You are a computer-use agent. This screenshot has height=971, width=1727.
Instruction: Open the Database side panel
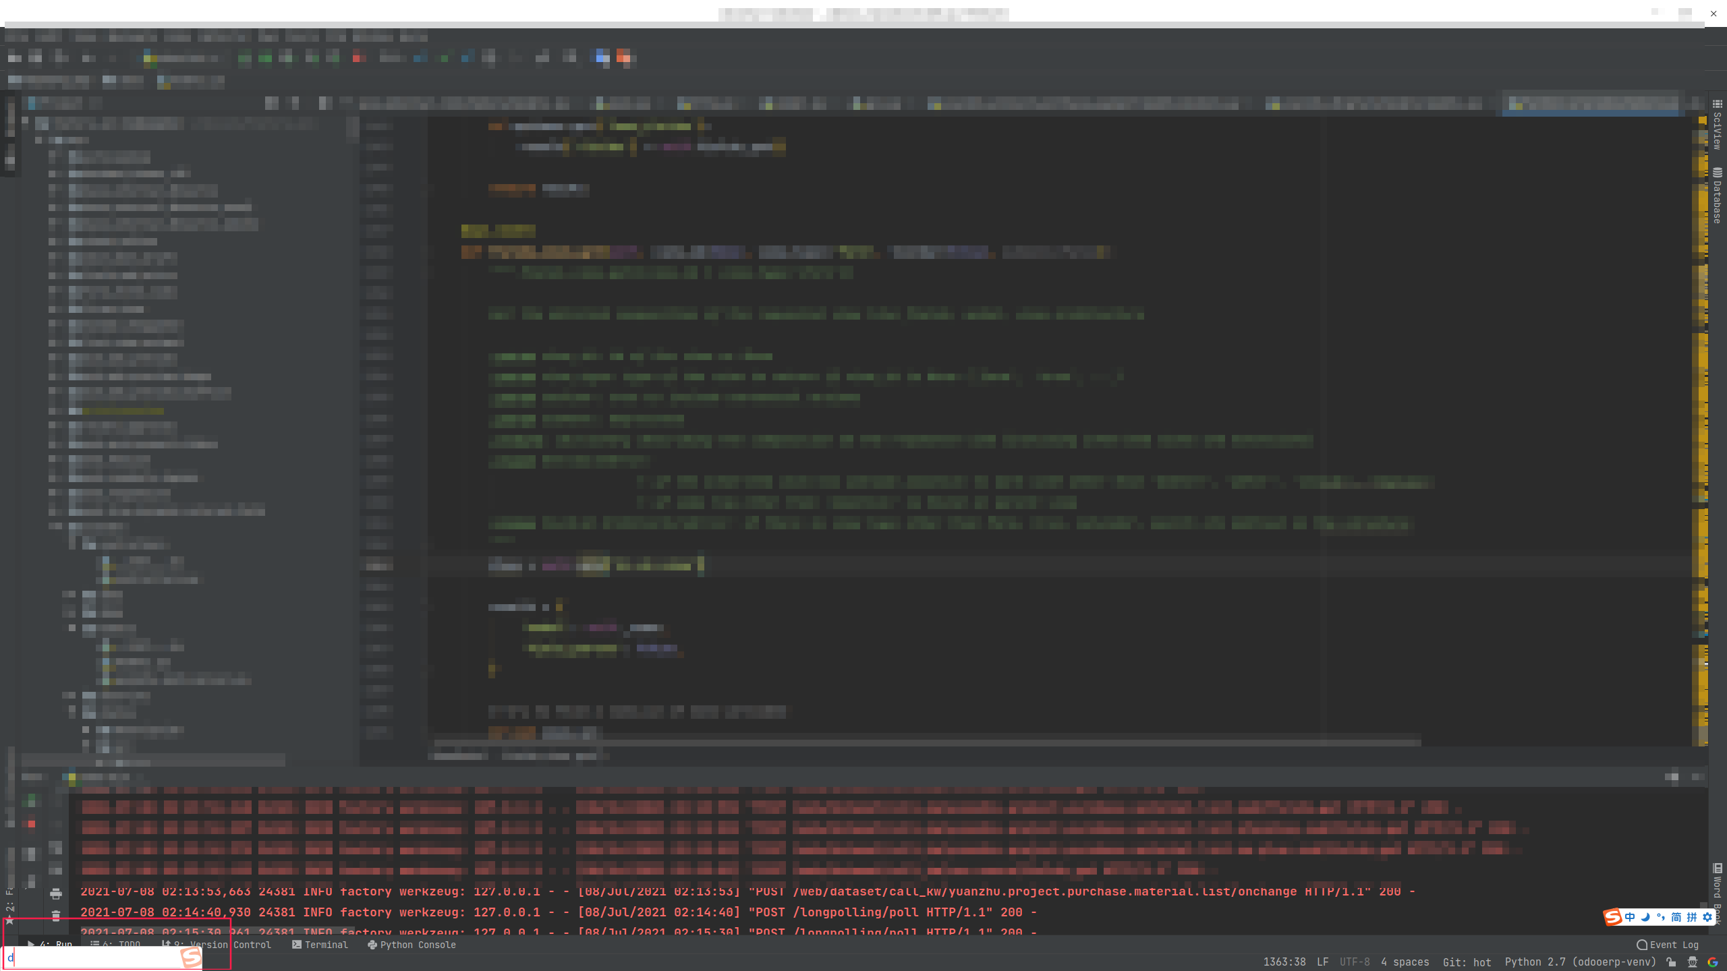pos(1717,196)
